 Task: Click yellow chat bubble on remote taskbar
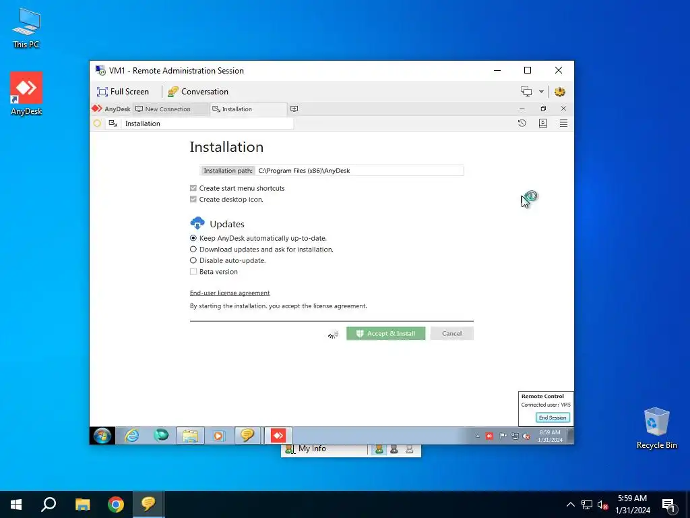point(247,436)
